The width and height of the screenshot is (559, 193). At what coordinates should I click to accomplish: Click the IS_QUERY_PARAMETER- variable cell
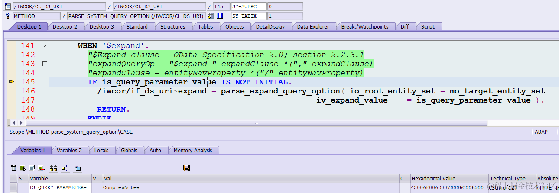(60, 188)
